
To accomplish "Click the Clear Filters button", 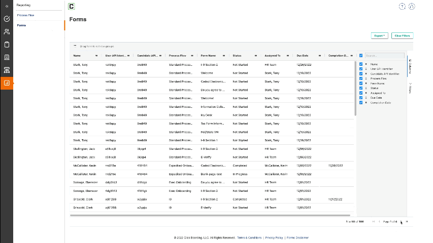I will point(402,35).
